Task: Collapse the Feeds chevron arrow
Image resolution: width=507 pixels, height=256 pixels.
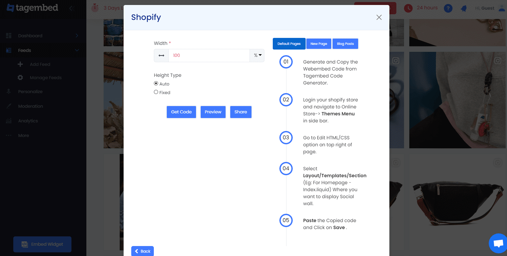Action: tap(77, 50)
